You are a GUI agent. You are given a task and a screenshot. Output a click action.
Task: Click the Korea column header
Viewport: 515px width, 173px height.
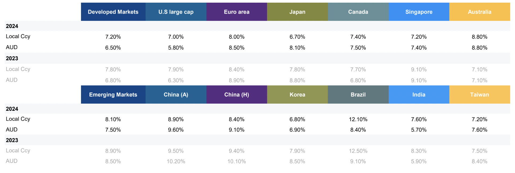[x=297, y=95]
